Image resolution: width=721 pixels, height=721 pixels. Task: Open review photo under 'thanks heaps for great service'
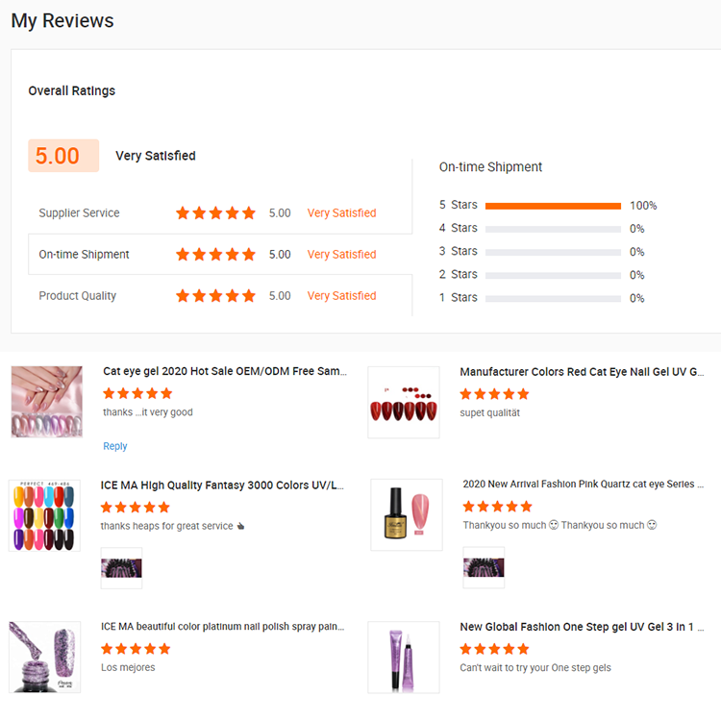tap(121, 568)
